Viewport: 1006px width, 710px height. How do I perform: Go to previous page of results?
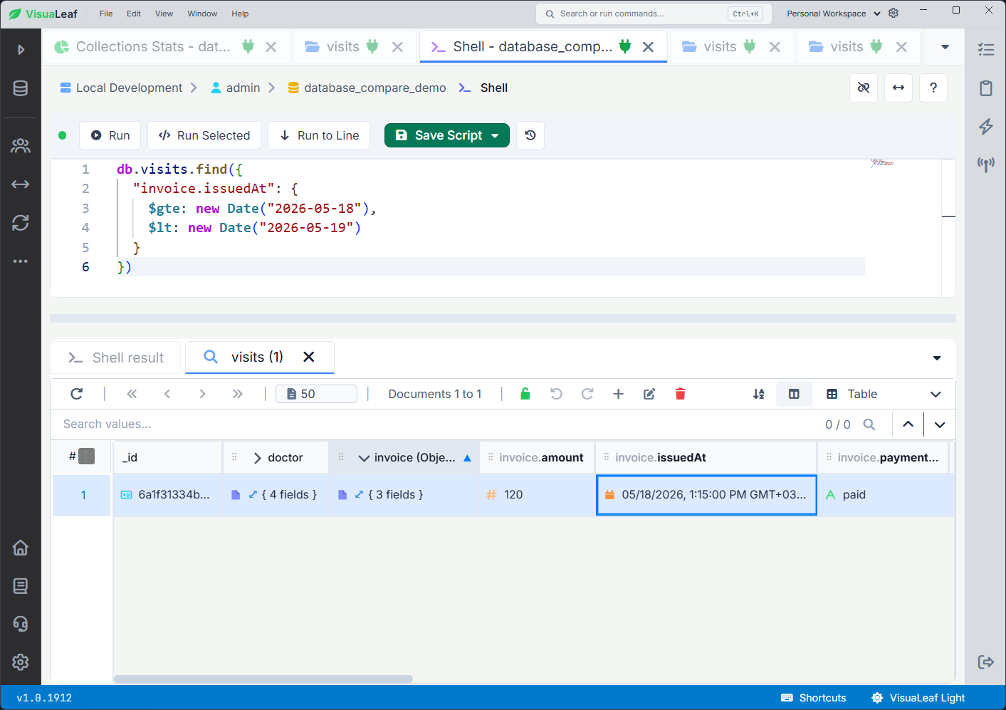click(x=167, y=394)
